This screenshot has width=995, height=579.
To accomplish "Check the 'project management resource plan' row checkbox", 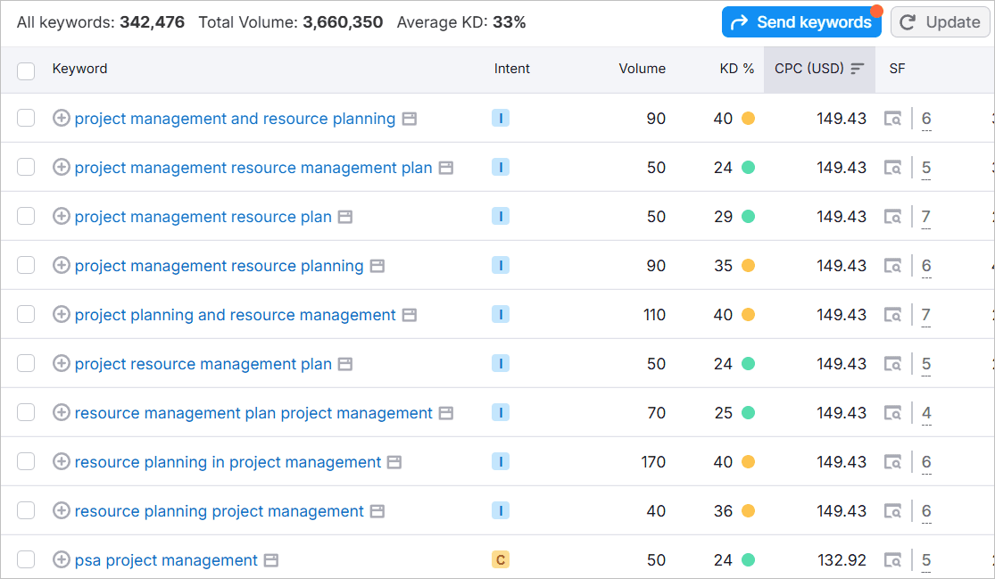I will point(26,216).
